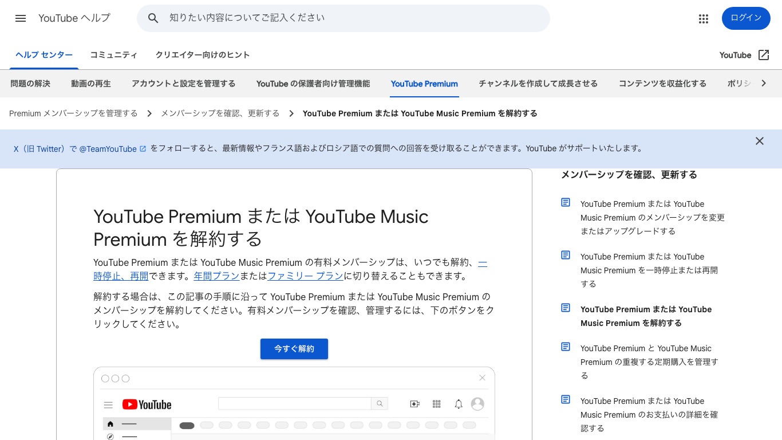The width and height of the screenshot is (782, 440).
Task: Open the hamburger main menu
Action: 21,18
